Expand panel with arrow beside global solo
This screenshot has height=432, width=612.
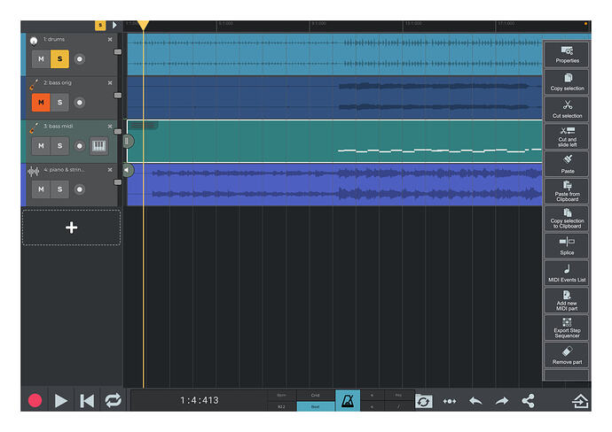tap(114, 25)
